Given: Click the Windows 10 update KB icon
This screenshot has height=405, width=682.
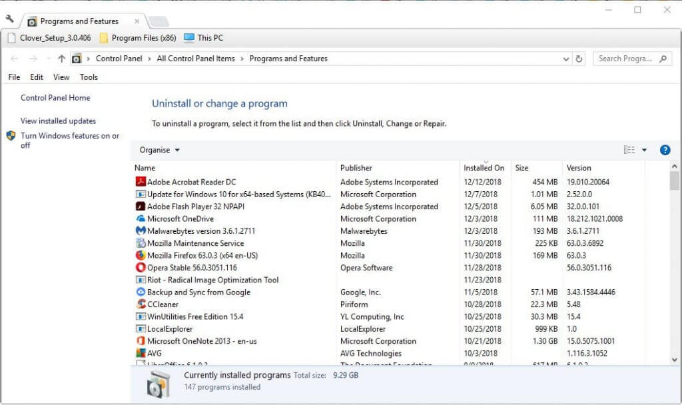Looking at the screenshot, I should click(141, 194).
